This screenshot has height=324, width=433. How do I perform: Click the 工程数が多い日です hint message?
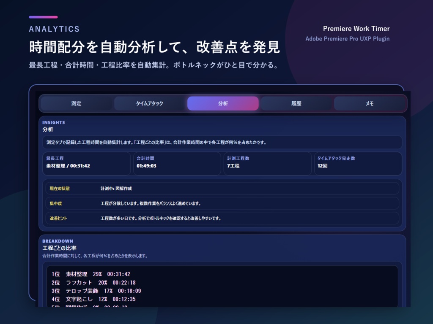tap(161, 218)
